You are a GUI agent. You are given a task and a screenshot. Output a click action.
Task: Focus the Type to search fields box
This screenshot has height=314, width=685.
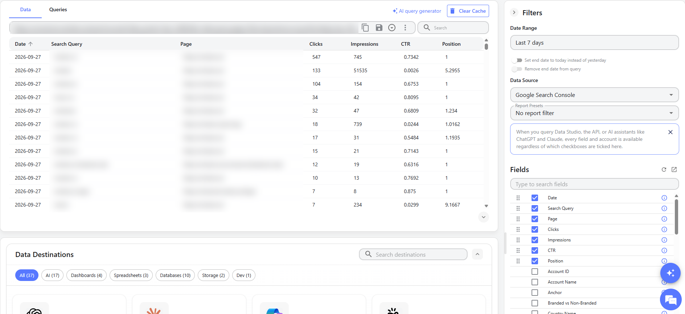(x=594, y=184)
